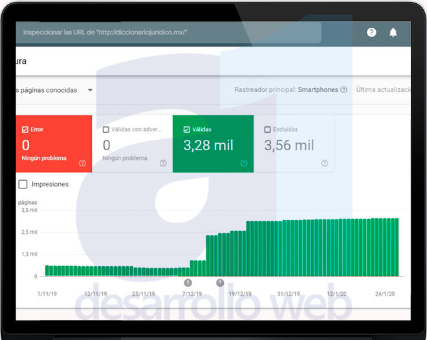This screenshot has width=427, height=340.
Task: Click the help icon in Error card
Action: click(x=82, y=163)
